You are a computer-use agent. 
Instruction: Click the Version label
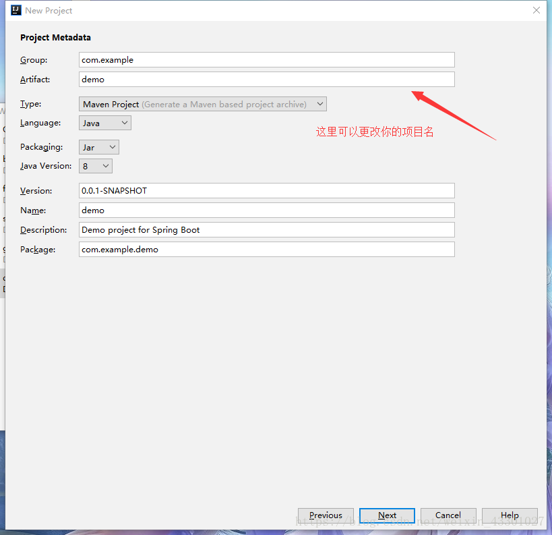click(x=36, y=191)
